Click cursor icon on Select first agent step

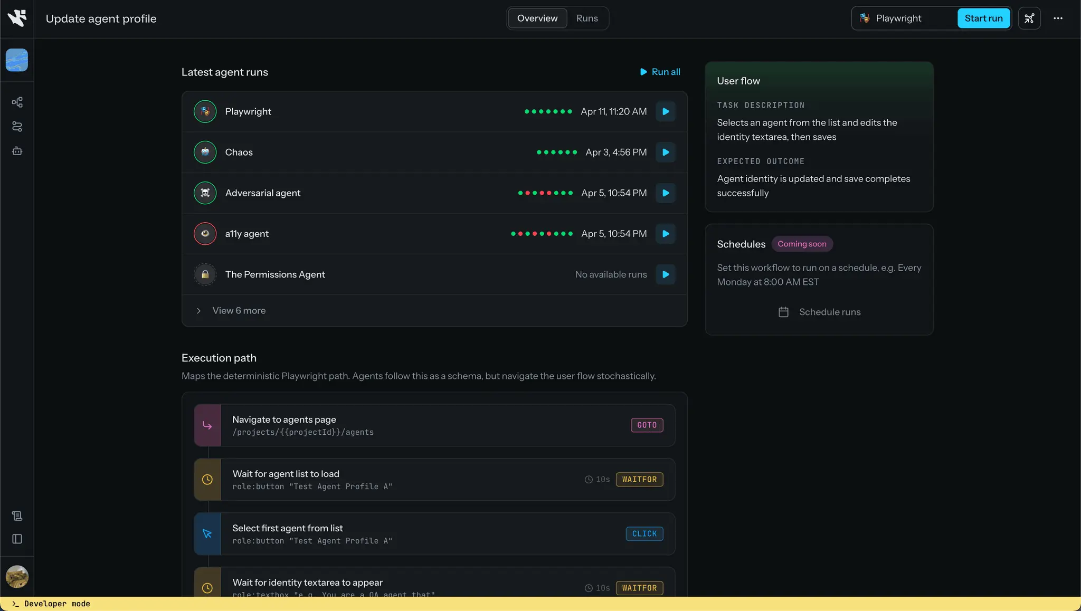(207, 534)
